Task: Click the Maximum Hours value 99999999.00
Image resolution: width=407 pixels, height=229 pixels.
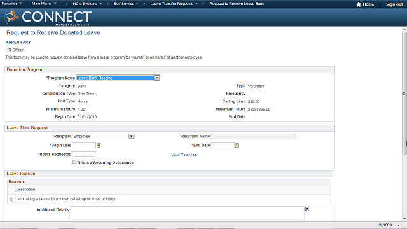Action: click(259, 109)
